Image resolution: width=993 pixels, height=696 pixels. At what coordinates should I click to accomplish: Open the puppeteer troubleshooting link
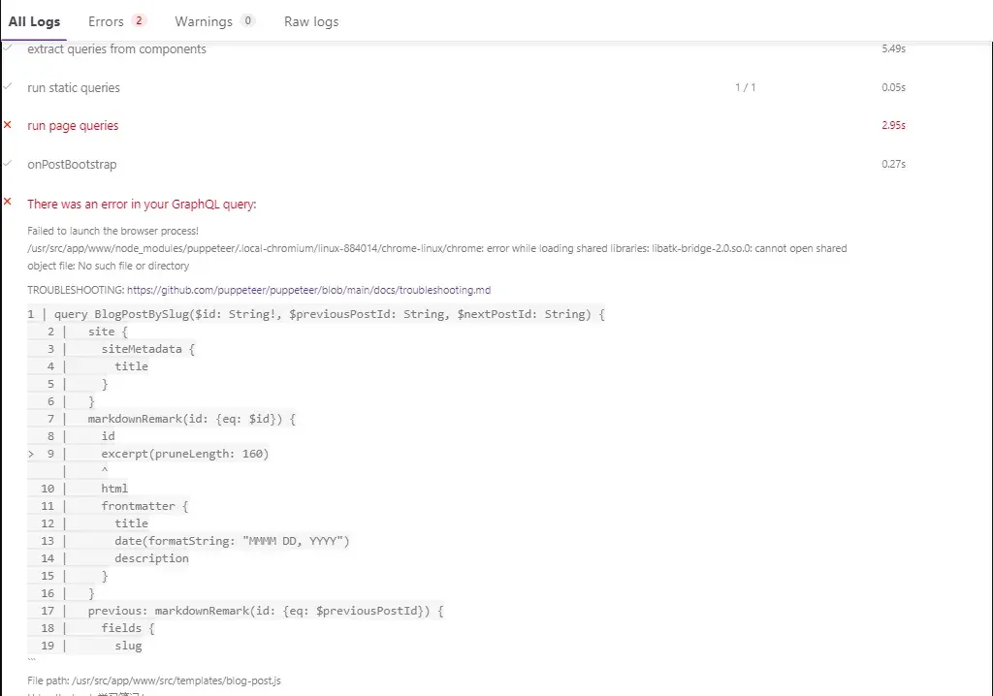coord(308,290)
